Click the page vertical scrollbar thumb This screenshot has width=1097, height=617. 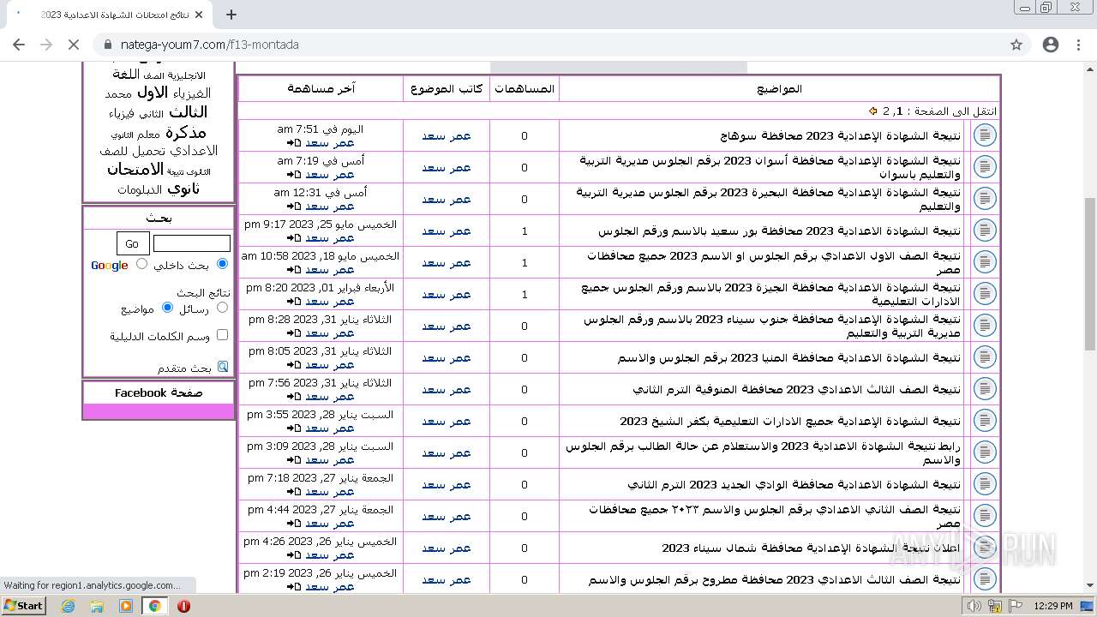tap(1090, 273)
